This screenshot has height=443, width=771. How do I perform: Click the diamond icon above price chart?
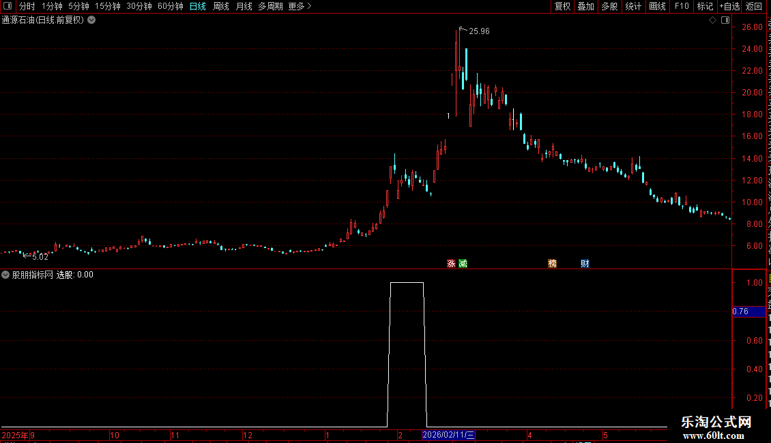point(712,20)
